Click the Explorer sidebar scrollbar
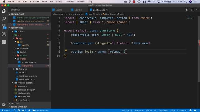 50,66
